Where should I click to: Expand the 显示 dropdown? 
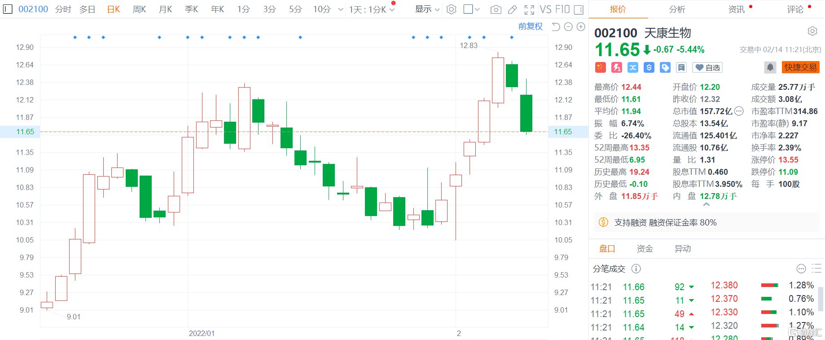point(427,9)
